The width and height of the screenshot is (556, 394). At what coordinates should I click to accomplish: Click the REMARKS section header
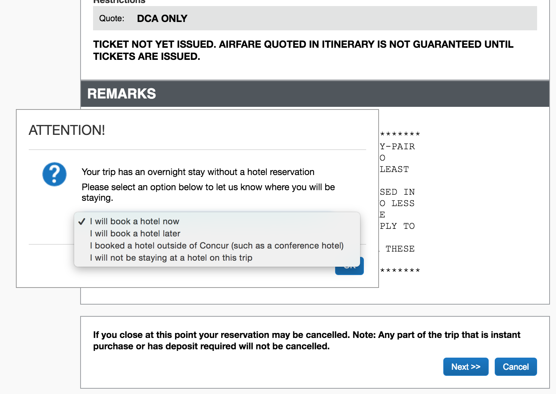121,94
